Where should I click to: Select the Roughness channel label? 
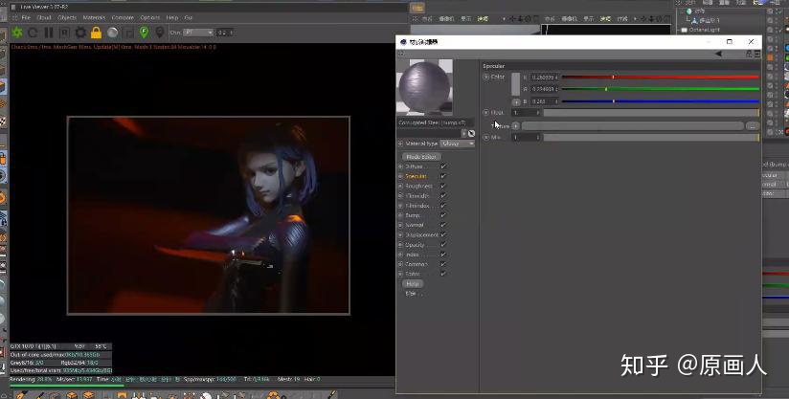coord(419,186)
